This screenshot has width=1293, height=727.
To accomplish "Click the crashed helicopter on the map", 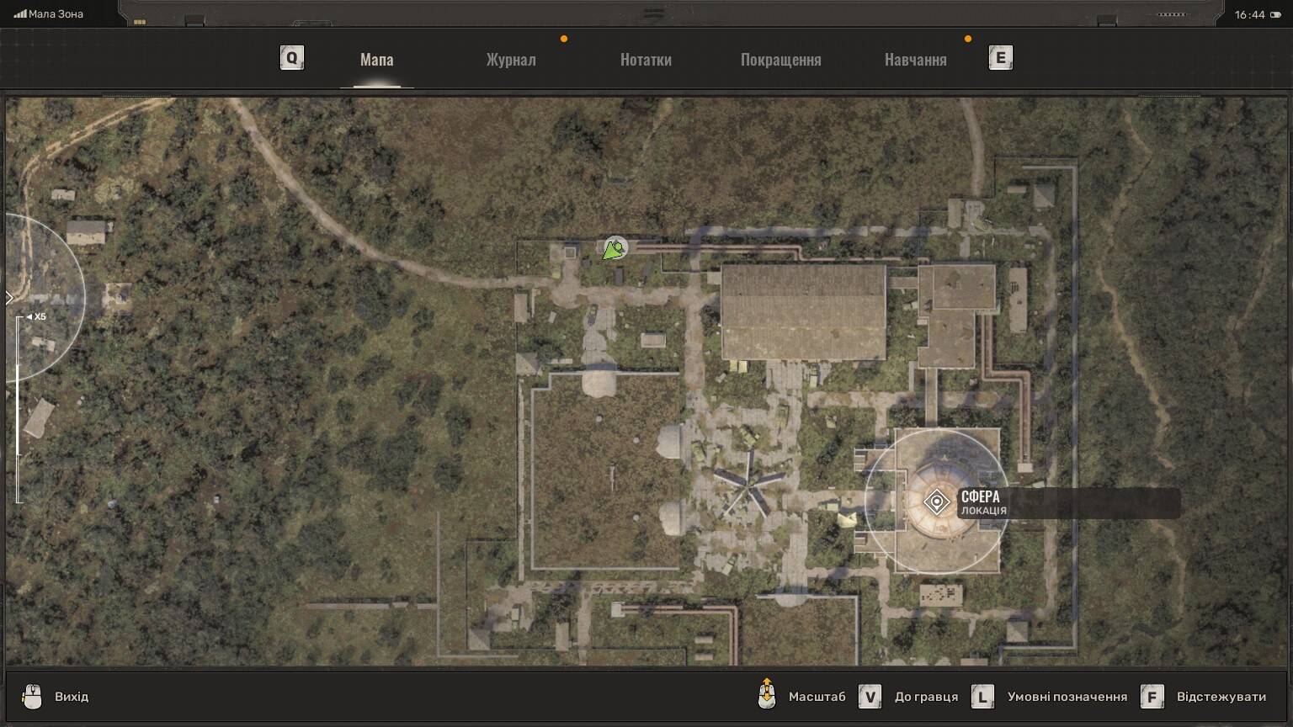I will pos(748,486).
